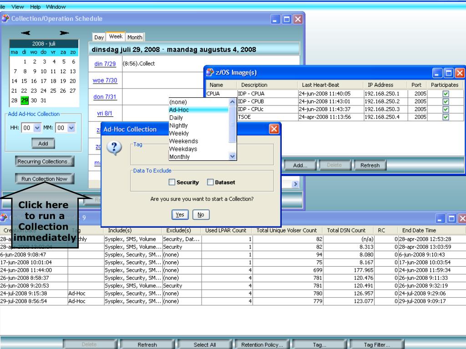
Task: Go to next month in calendar
Action: point(64,33)
